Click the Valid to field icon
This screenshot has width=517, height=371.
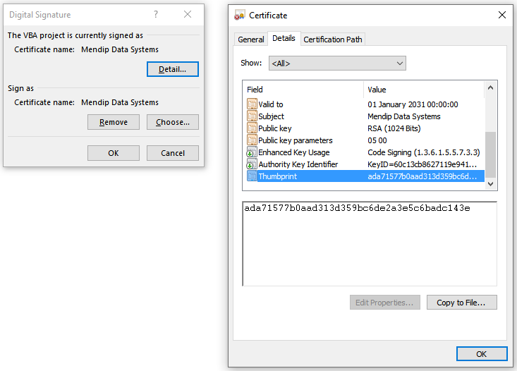252,104
